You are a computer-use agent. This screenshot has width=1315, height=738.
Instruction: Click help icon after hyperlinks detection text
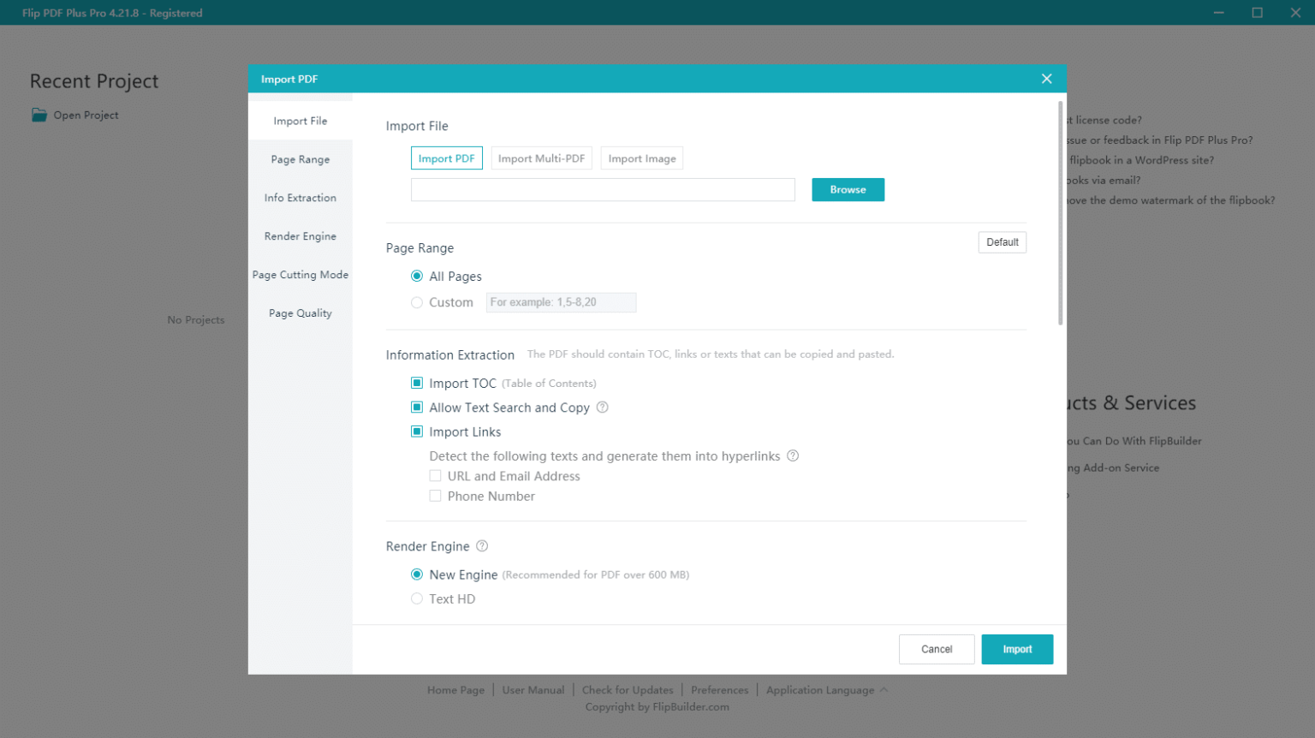[793, 456]
